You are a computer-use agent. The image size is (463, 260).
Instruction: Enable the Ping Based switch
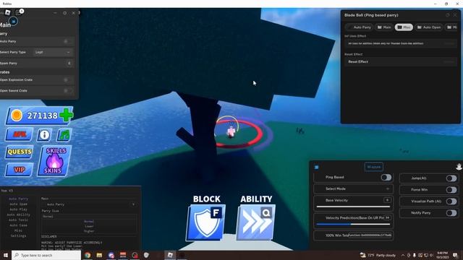point(386,177)
